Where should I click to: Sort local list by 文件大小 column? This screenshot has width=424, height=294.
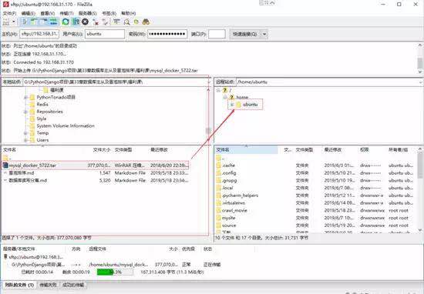tap(102, 150)
